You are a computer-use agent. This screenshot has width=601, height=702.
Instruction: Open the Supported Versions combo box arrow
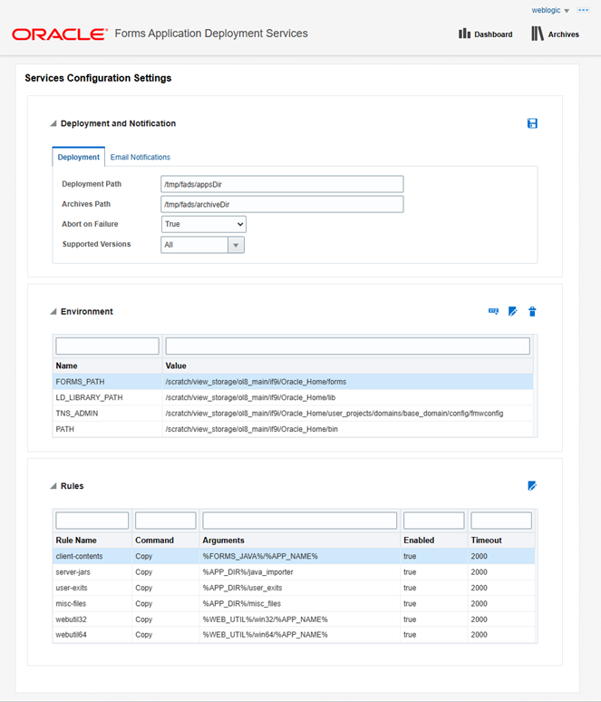[x=236, y=245]
